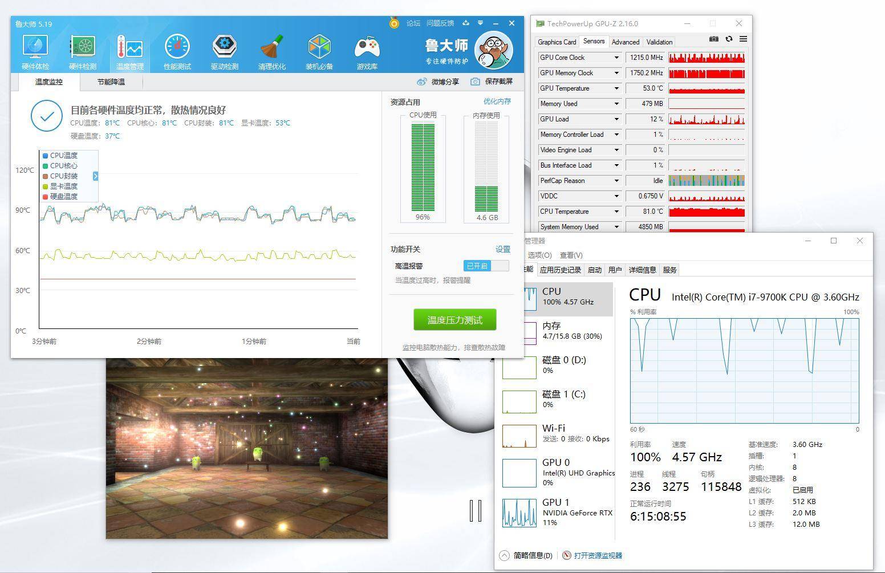Image resolution: width=885 pixels, height=573 pixels.
Task: Click the GPU-Z refresh icon
Action: coord(729,39)
